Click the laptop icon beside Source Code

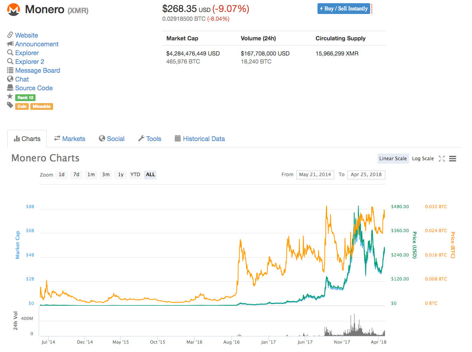[10, 88]
